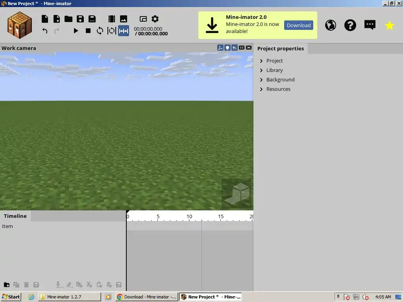403x302 pixels.
Task: Export movie using the film strip icon
Action: [112, 19]
